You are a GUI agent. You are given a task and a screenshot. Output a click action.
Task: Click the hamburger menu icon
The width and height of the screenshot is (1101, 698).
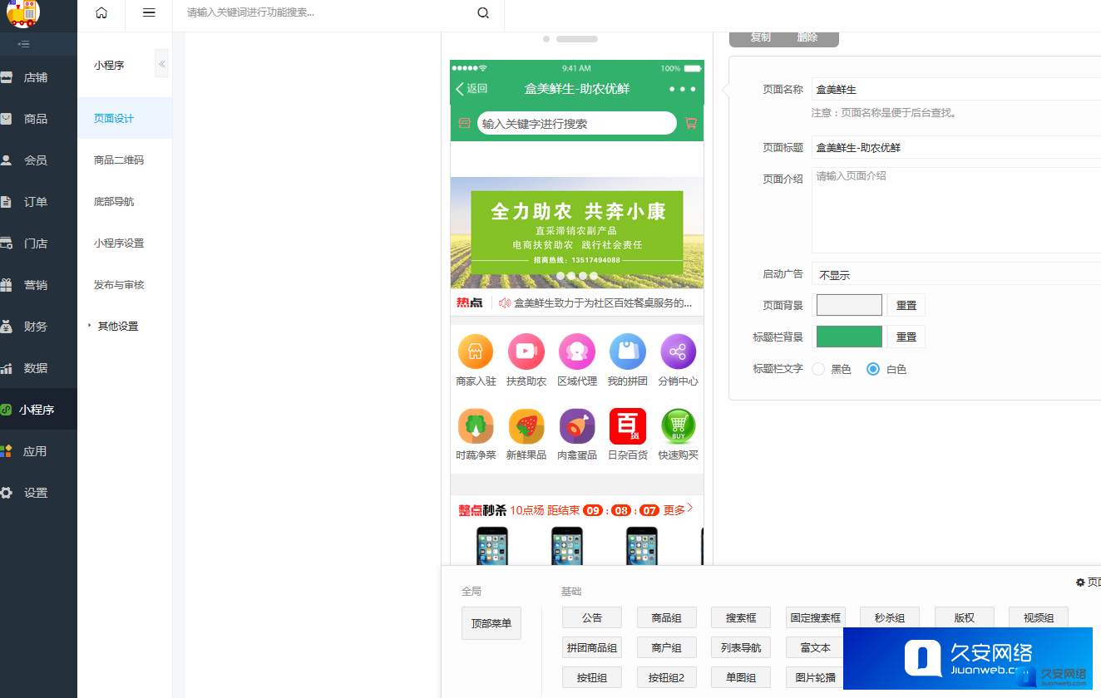(x=149, y=12)
